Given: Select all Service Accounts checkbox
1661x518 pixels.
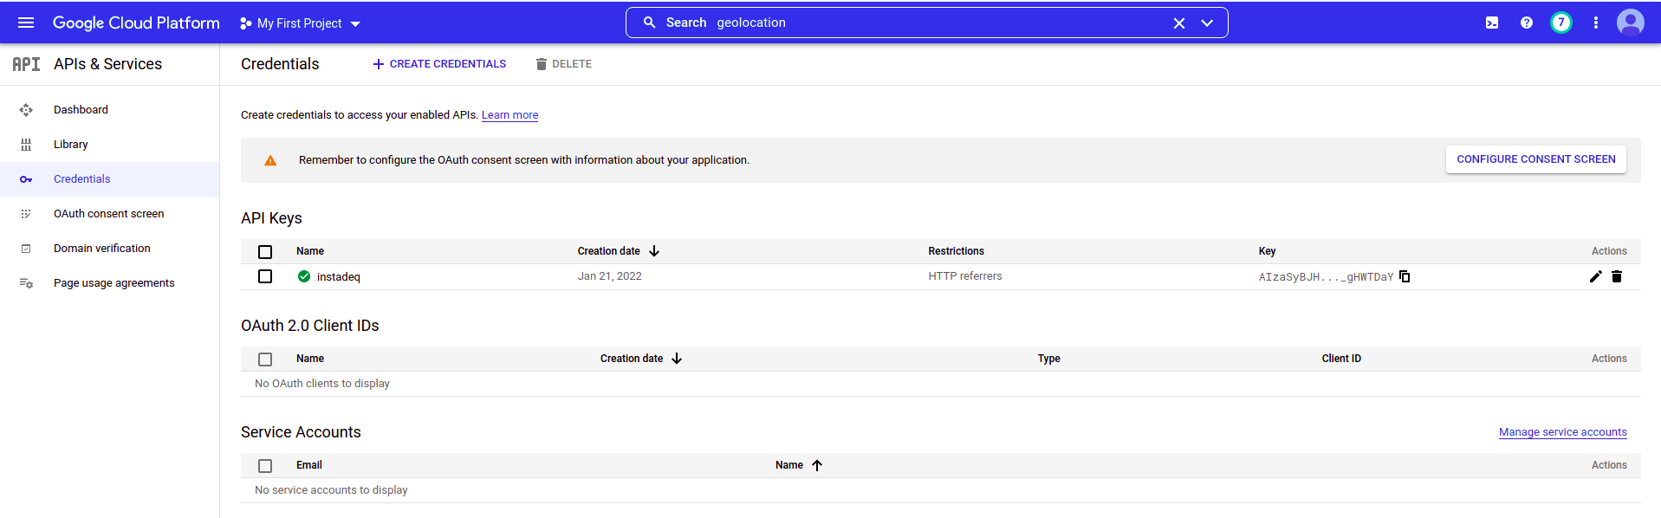Looking at the screenshot, I should coord(265,466).
